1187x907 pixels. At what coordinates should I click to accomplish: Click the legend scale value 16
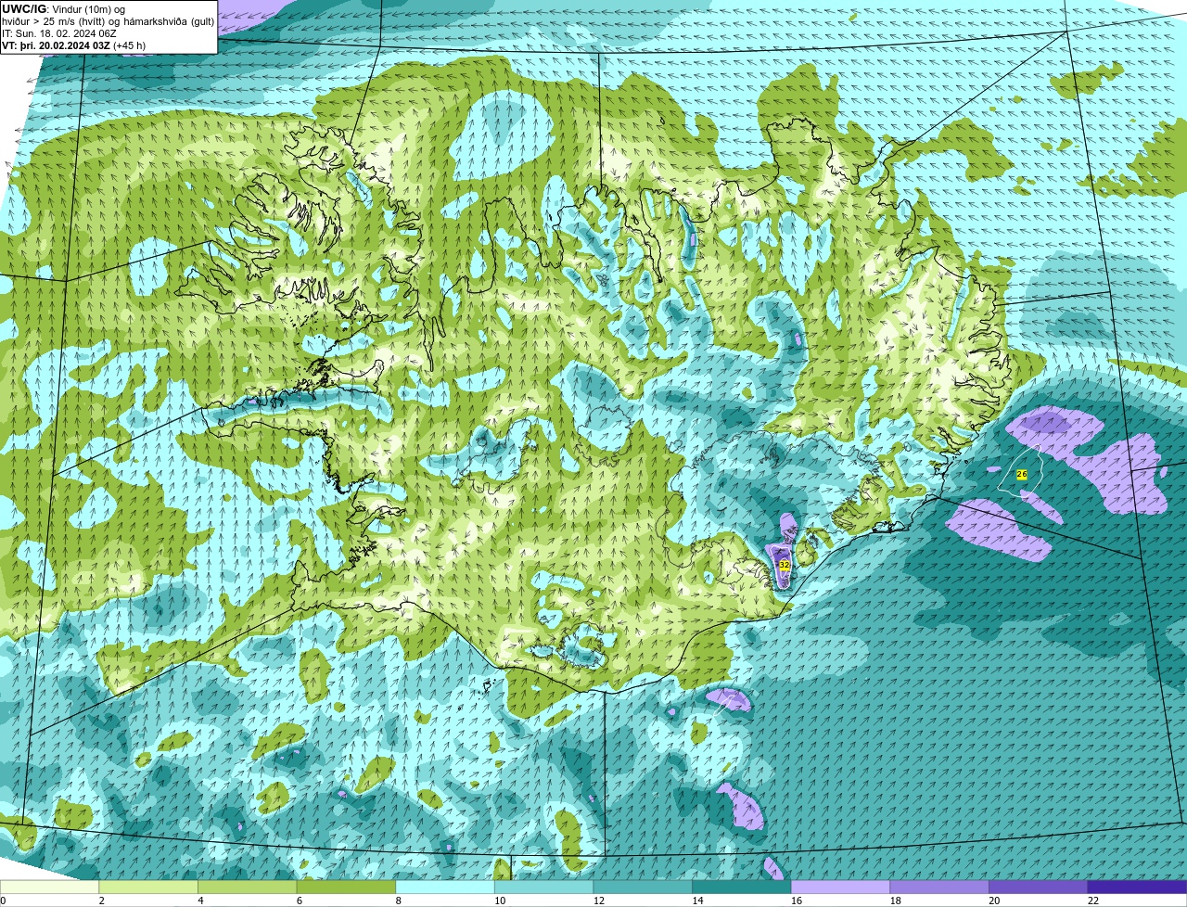pos(797,901)
